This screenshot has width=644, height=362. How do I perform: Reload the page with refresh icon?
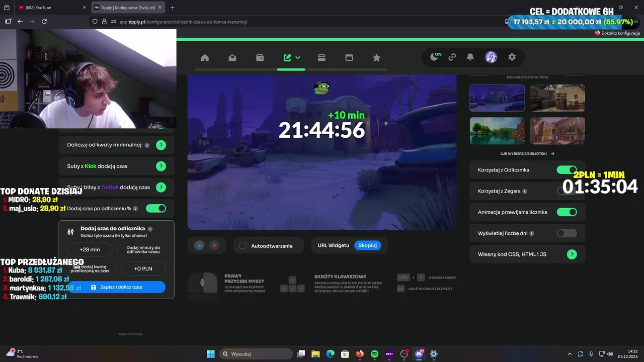(x=44, y=22)
